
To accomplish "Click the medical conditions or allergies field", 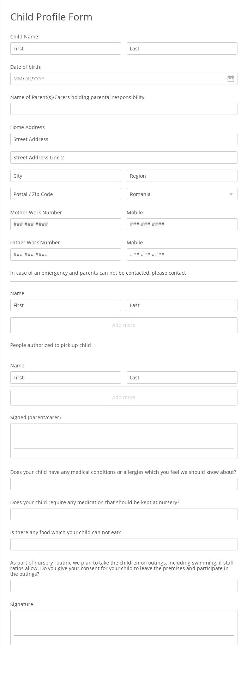I will 123,484.
